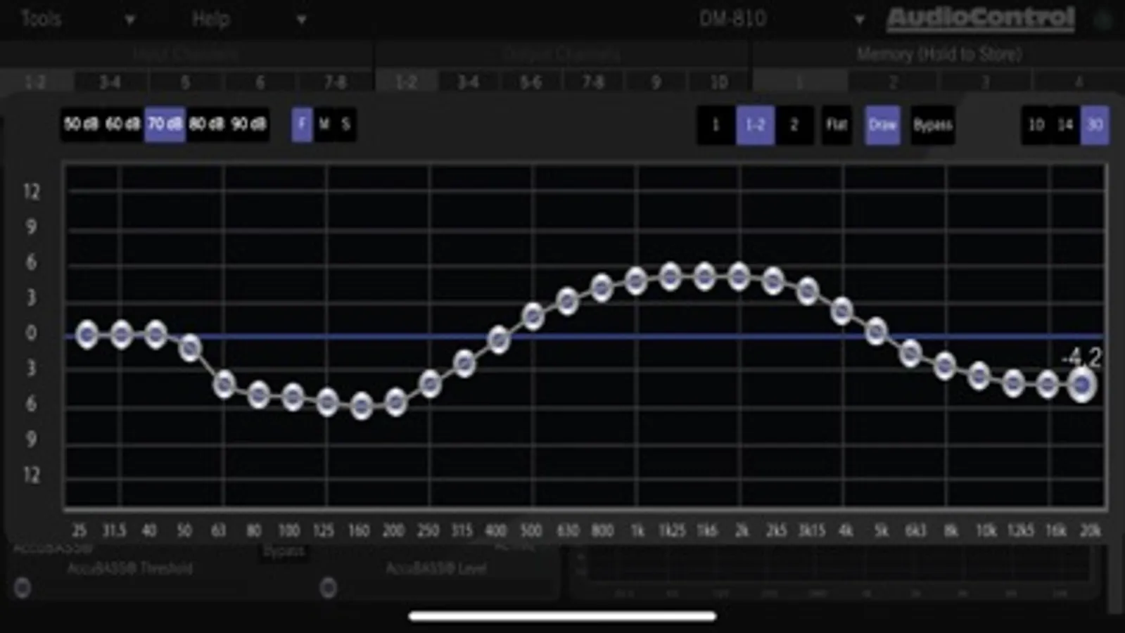Click the AccuBASS Threshold slider knob
Viewport: 1125px width, 633px height.
tap(23, 587)
